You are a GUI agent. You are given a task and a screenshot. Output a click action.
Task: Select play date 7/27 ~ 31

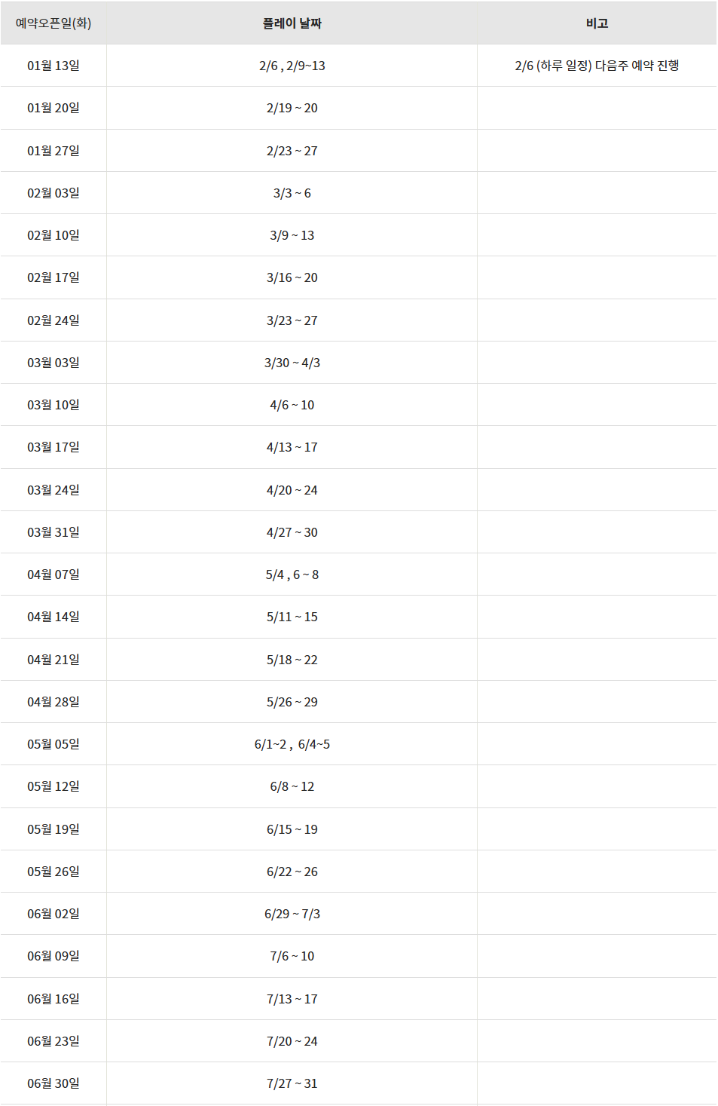pyautogui.click(x=292, y=1083)
